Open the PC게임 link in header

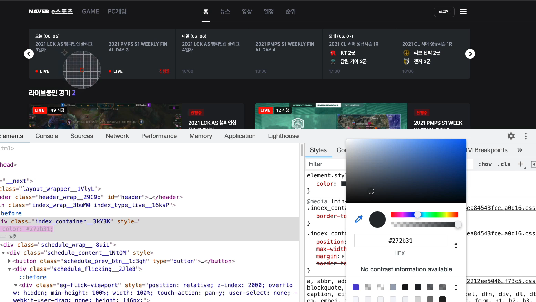(x=117, y=11)
